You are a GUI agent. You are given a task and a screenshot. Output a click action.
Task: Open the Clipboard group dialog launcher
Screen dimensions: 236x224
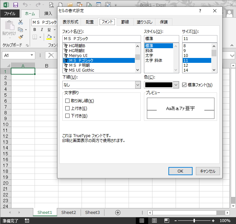(x=27, y=45)
